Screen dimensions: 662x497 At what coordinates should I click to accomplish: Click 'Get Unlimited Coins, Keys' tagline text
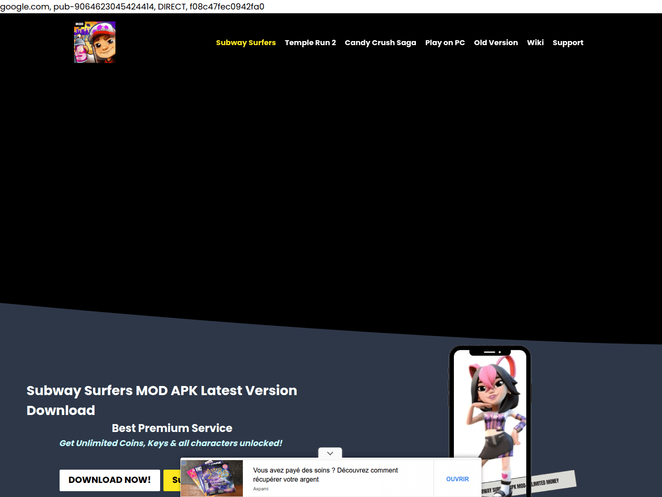pyautogui.click(x=171, y=443)
